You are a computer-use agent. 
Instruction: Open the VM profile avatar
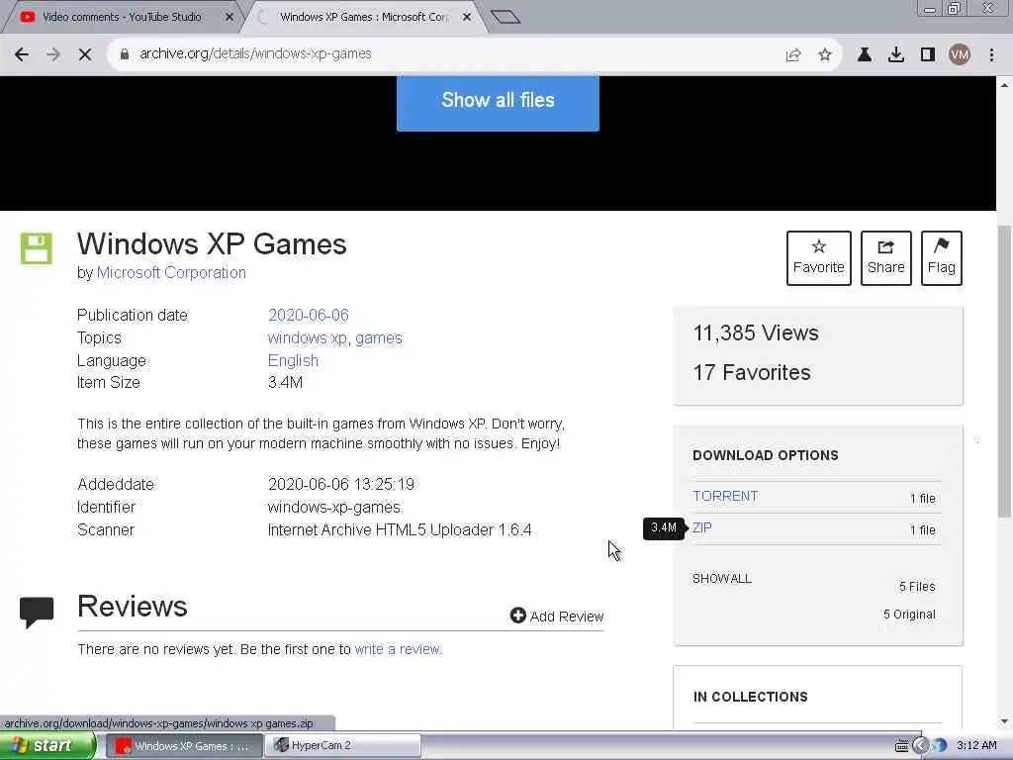tap(960, 54)
